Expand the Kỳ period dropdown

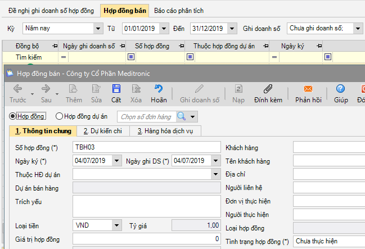(99, 28)
